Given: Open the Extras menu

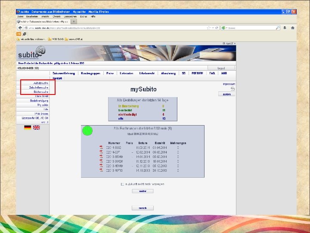Looking at the screenshot, I should (x=84, y=17).
